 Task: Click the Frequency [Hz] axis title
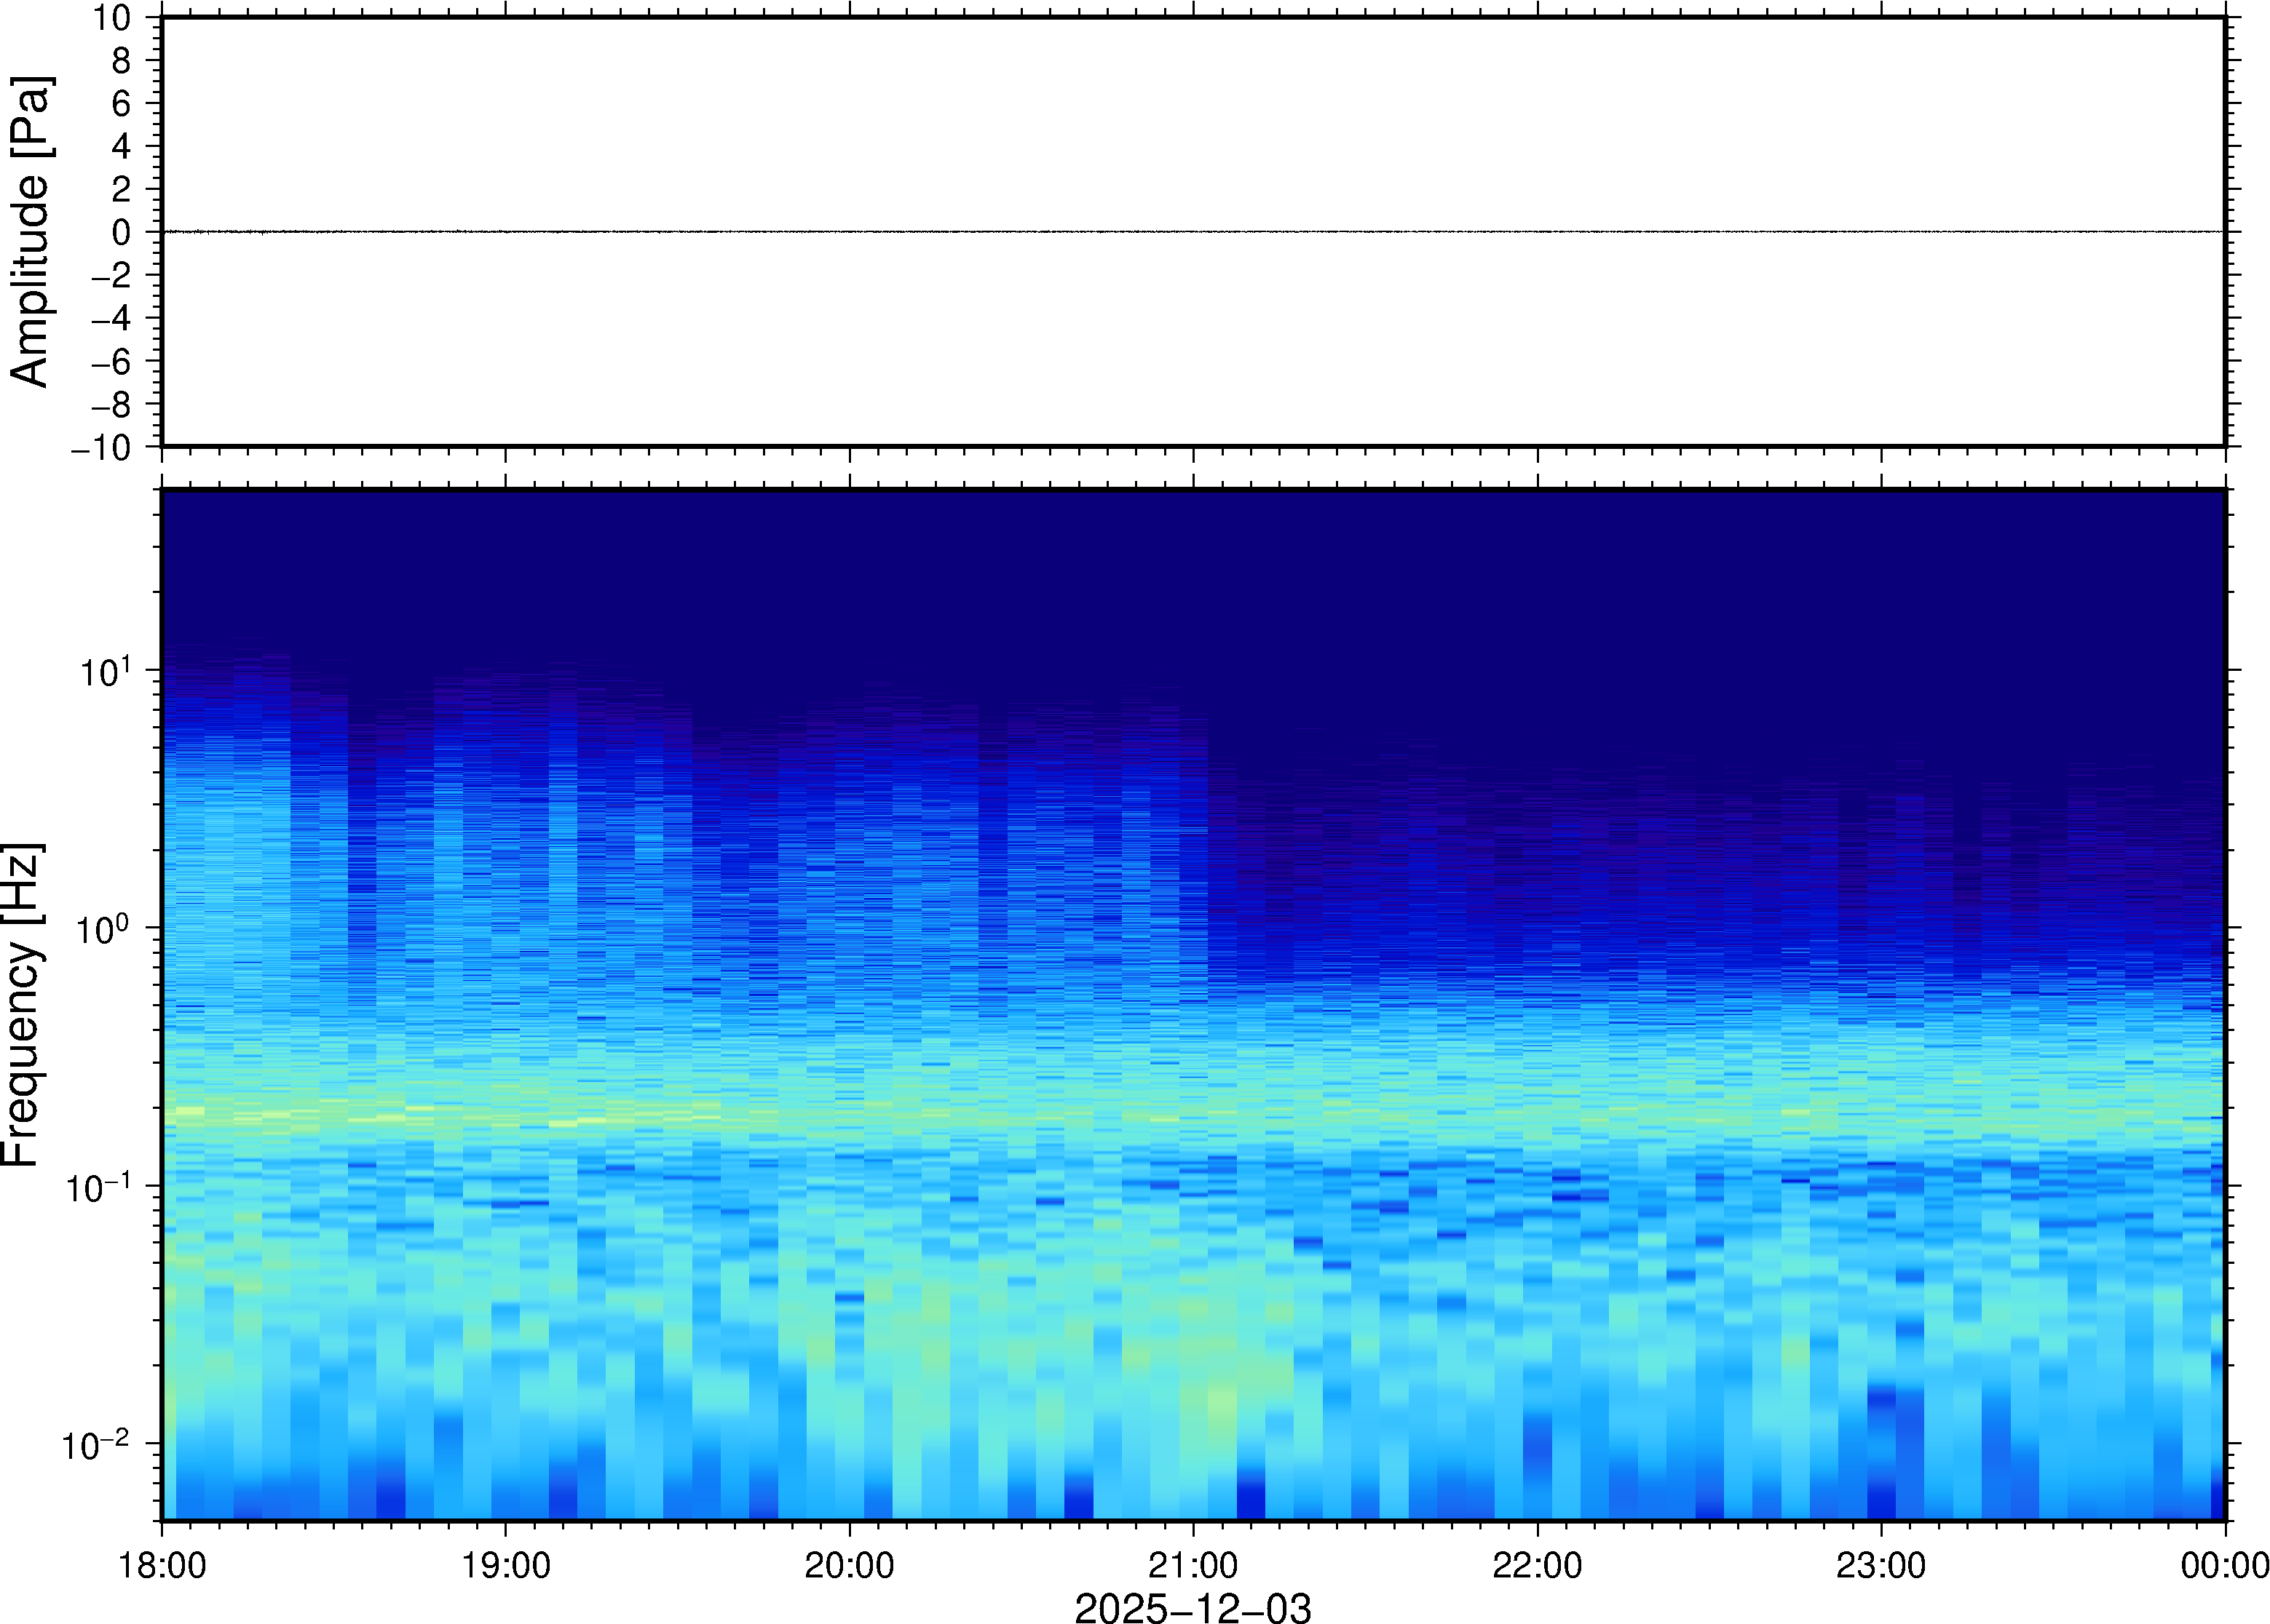(22, 1005)
